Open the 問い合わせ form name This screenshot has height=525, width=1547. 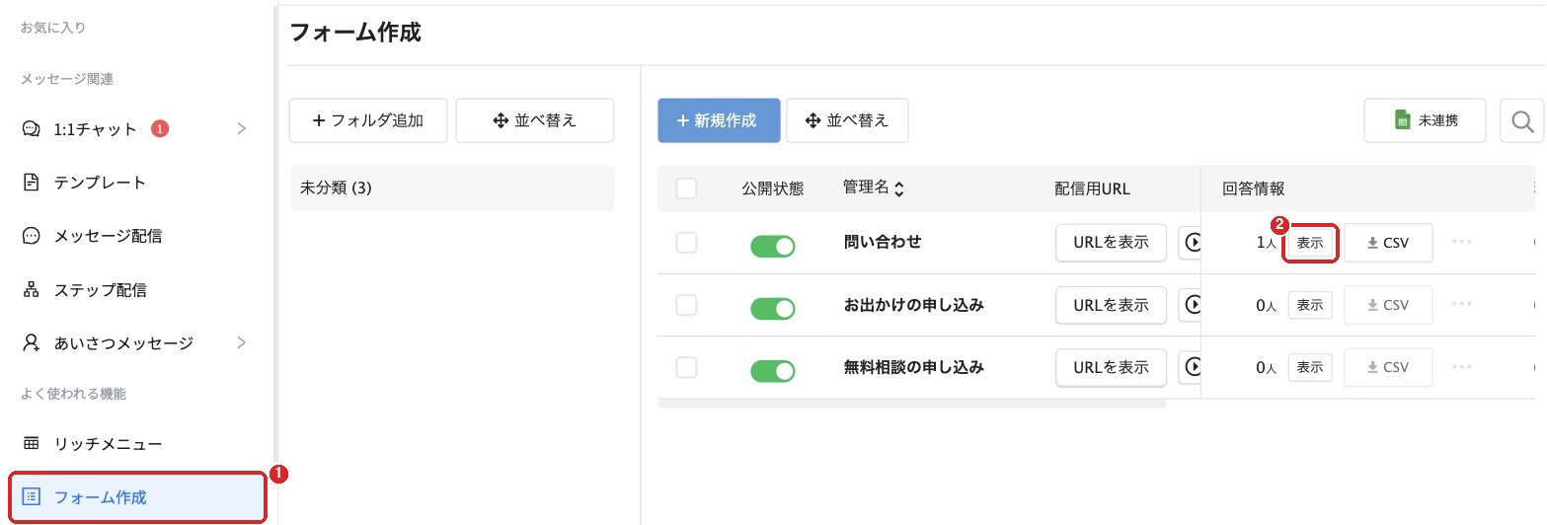coord(883,242)
